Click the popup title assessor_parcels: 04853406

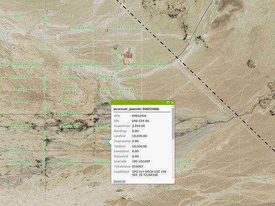[x=136, y=109]
